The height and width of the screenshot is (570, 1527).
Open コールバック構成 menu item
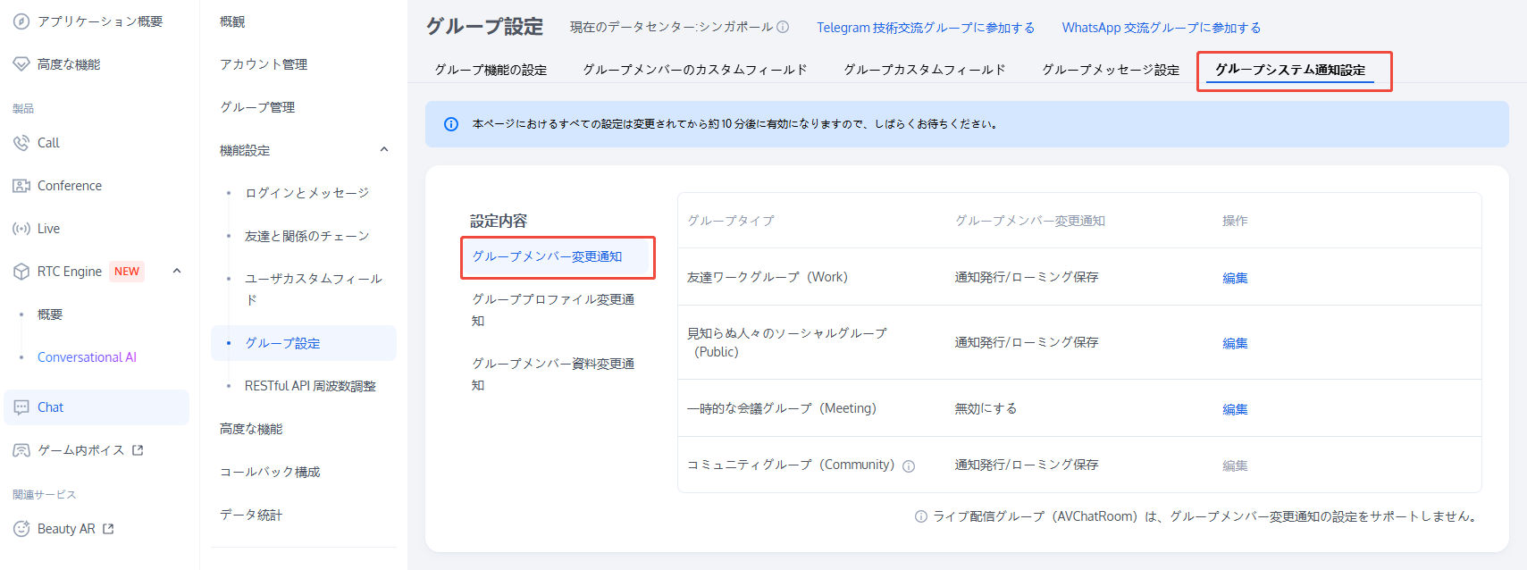[x=270, y=472]
